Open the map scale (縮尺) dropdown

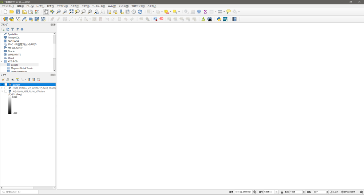coord(277,192)
